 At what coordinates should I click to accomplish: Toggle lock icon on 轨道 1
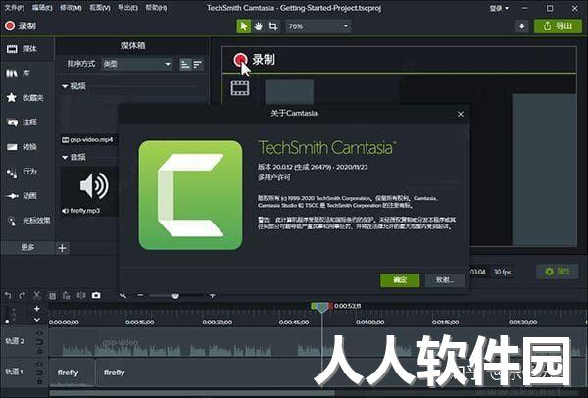[x=39, y=382]
